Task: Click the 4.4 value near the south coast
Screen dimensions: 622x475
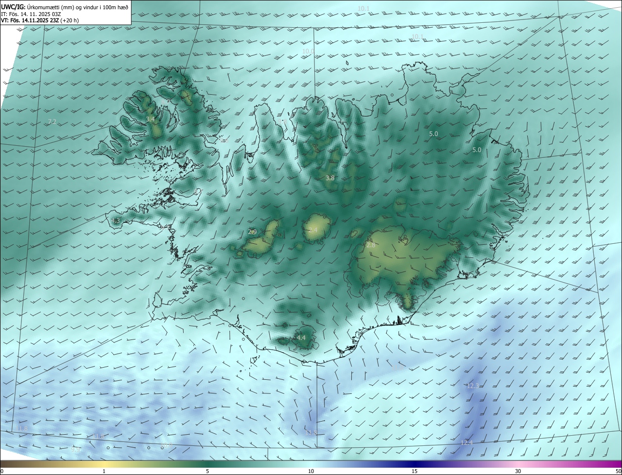Action: [x=301, y=338]
